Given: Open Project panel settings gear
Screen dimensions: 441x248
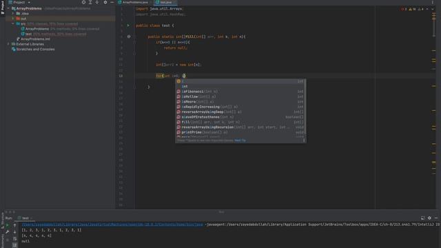Looking at the screenshot, I should click(x=105, y=2).
